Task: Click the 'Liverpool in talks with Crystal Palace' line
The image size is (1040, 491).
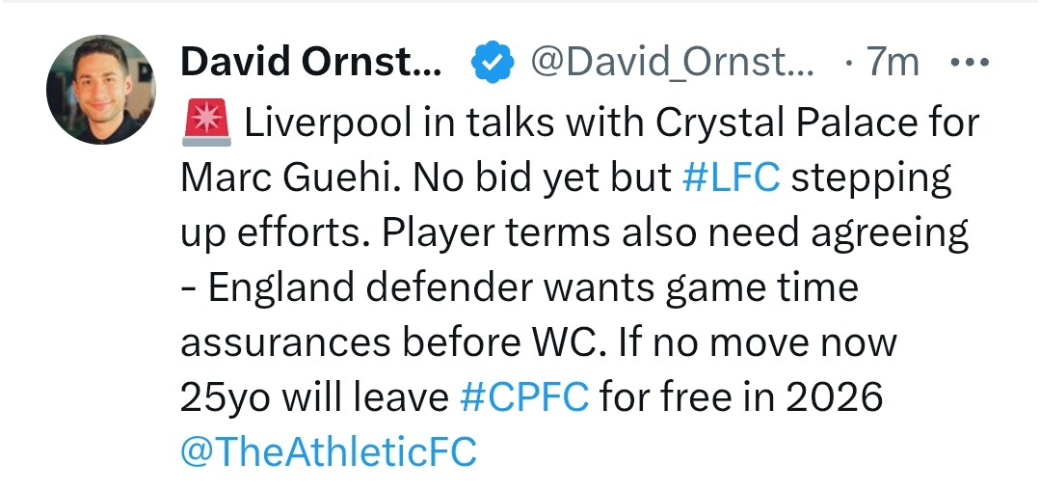Action: pos(613,123)
